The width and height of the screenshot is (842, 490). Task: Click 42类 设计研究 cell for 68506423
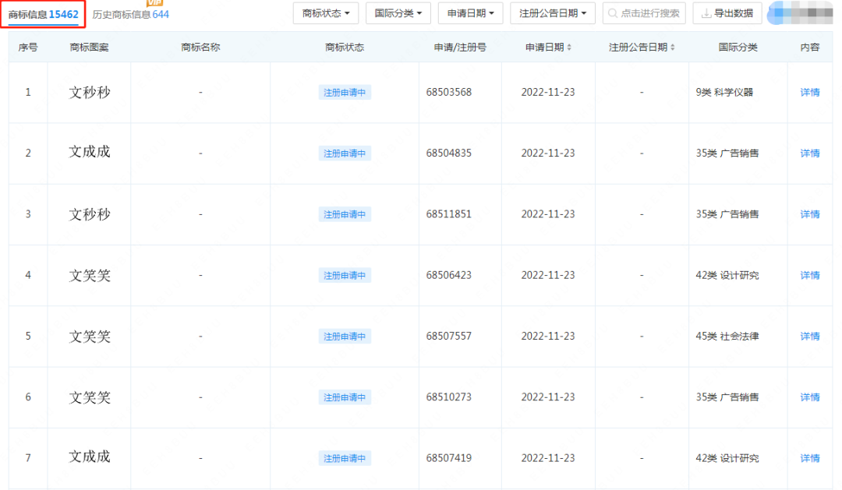coord(727,275)
